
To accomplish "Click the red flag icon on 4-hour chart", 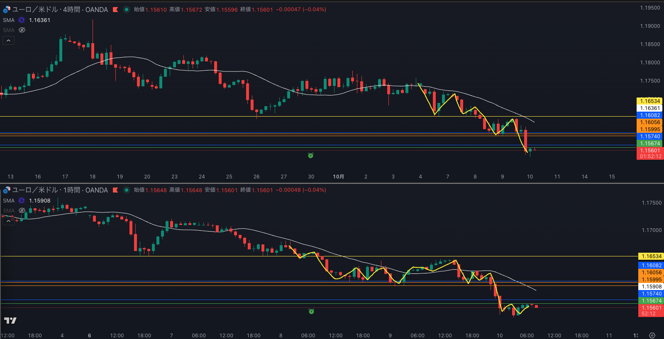I will click(115, 10).
